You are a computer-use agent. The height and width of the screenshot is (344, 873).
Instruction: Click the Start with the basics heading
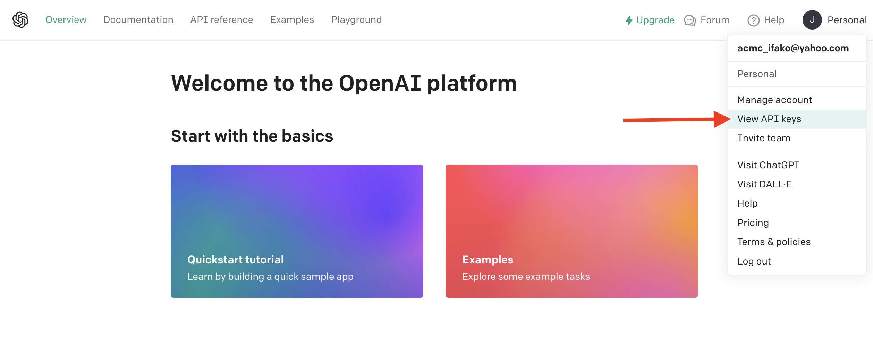252,136
